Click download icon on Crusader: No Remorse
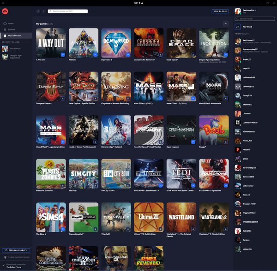Viewport: 277px width, 271px height. click(x=160, y=55)
